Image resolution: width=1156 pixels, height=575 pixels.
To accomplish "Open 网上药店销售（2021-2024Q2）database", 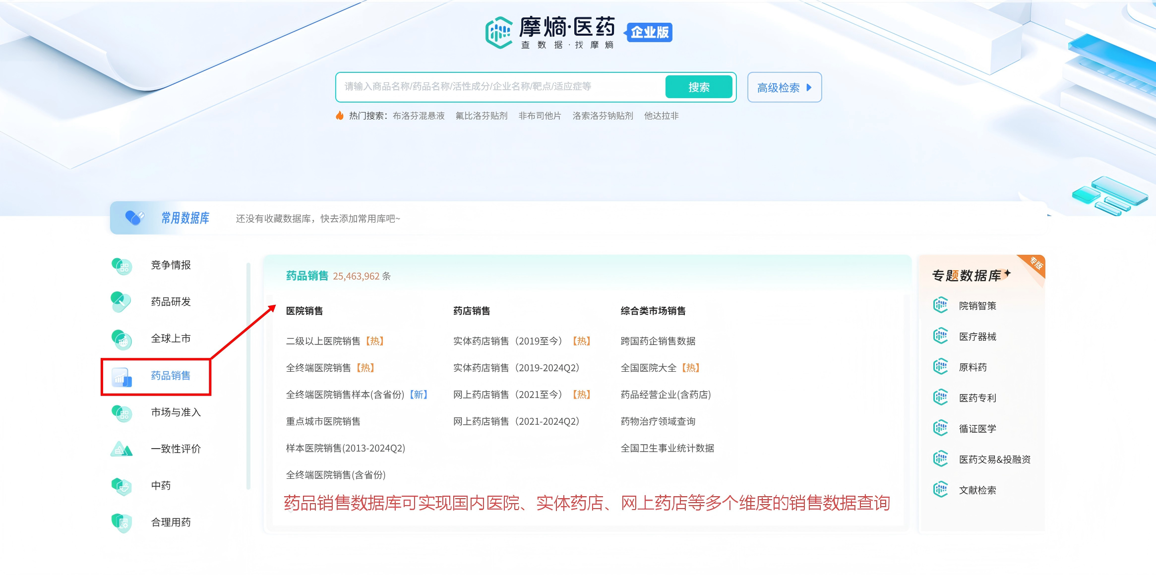I will point(516,421).
